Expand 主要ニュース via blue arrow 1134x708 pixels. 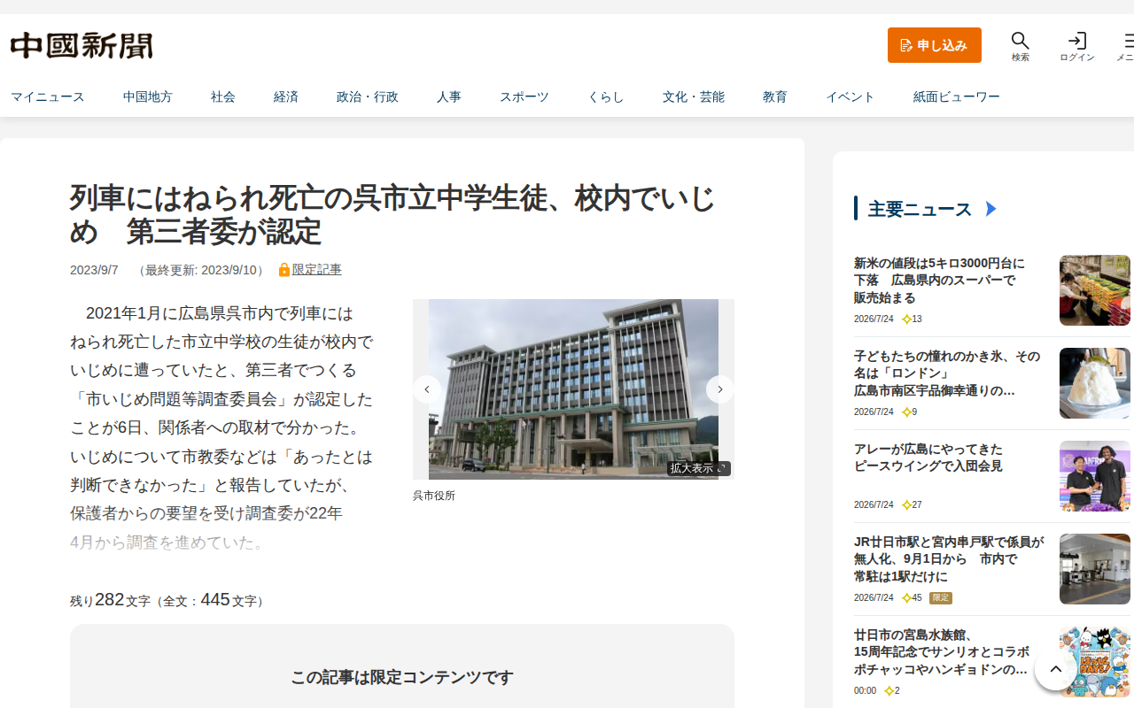(x=991, y=209)
